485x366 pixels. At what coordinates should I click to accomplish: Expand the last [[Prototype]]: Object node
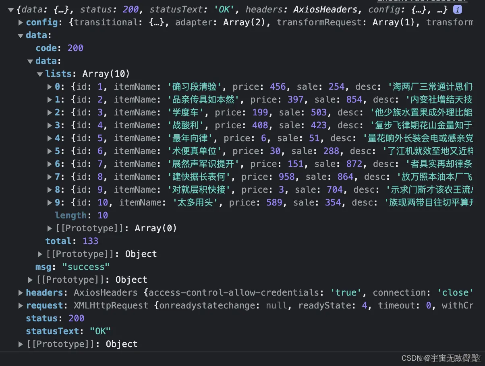tap(21, 344)
